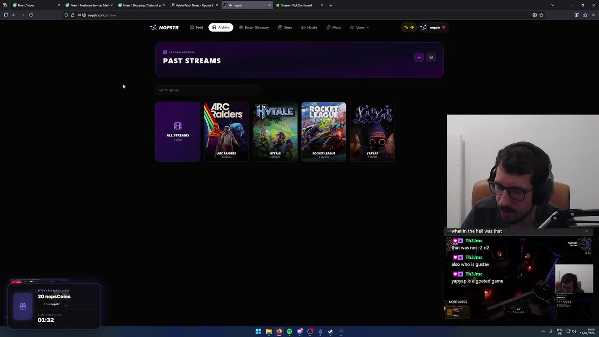The height and width of the screenshot is (337, 599).
Task: Open the 20 nopsCoins giveaway widget
Action: (54, 306)
